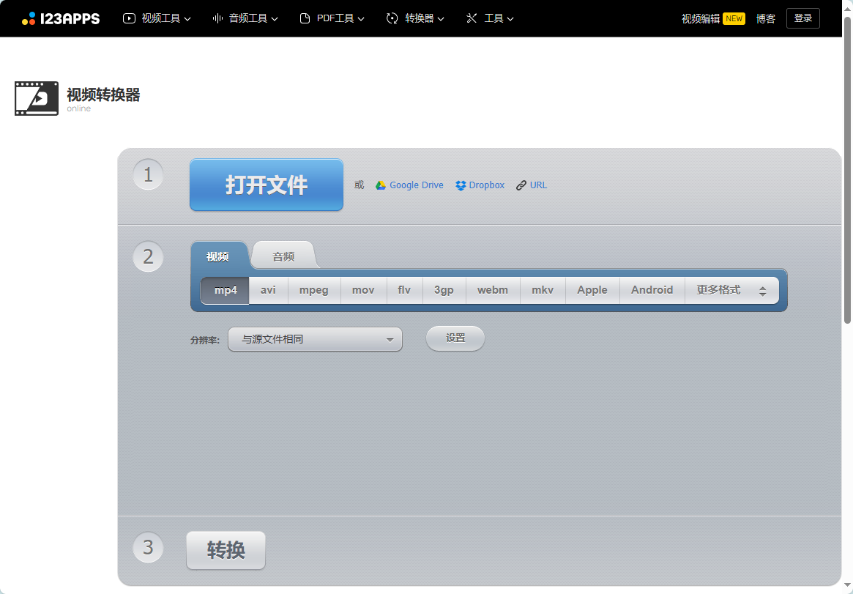
Task: Open the 博客 menu item
Action: 765,18
